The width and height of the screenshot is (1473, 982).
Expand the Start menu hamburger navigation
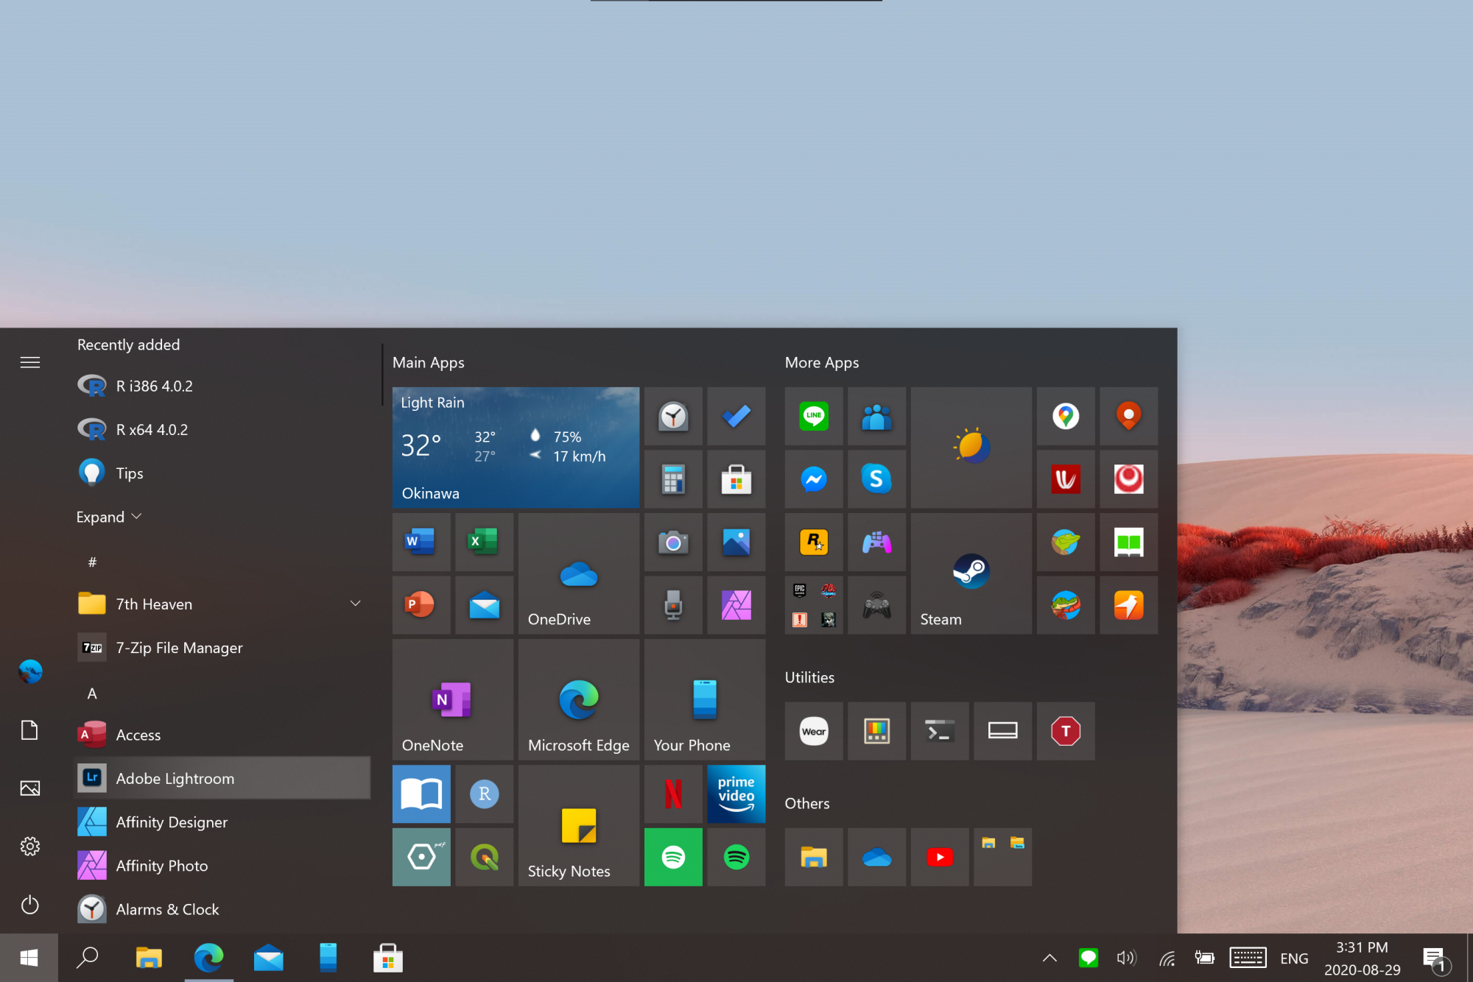point(30,362)
